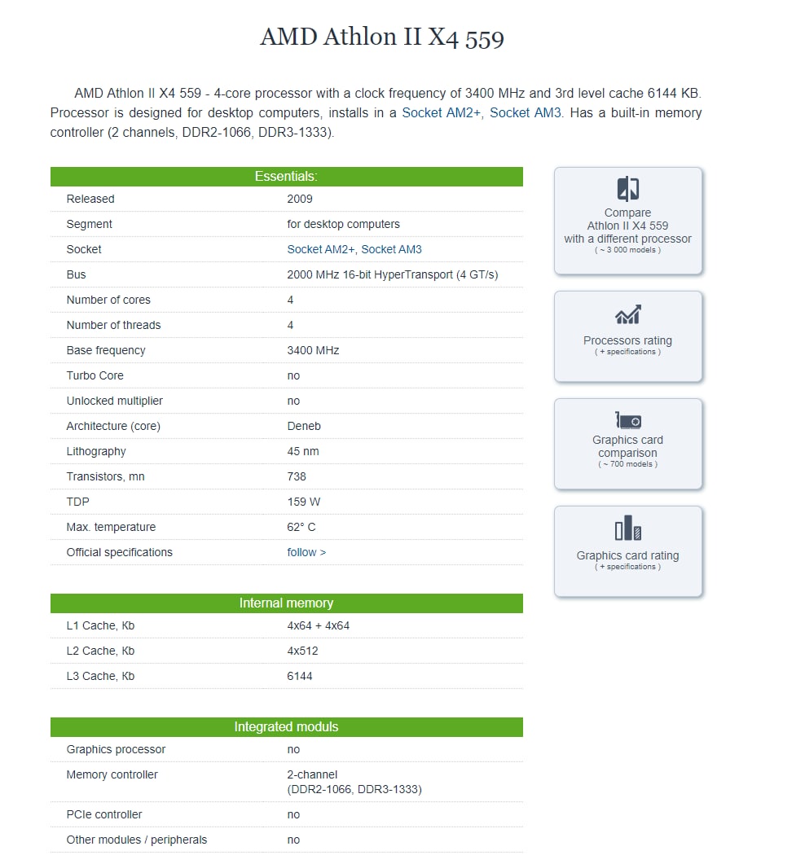Viewport: 805px width, 864px height.
Task: Click the page title 'AMD Athlon II X4 559'
Action: point(382,37)
